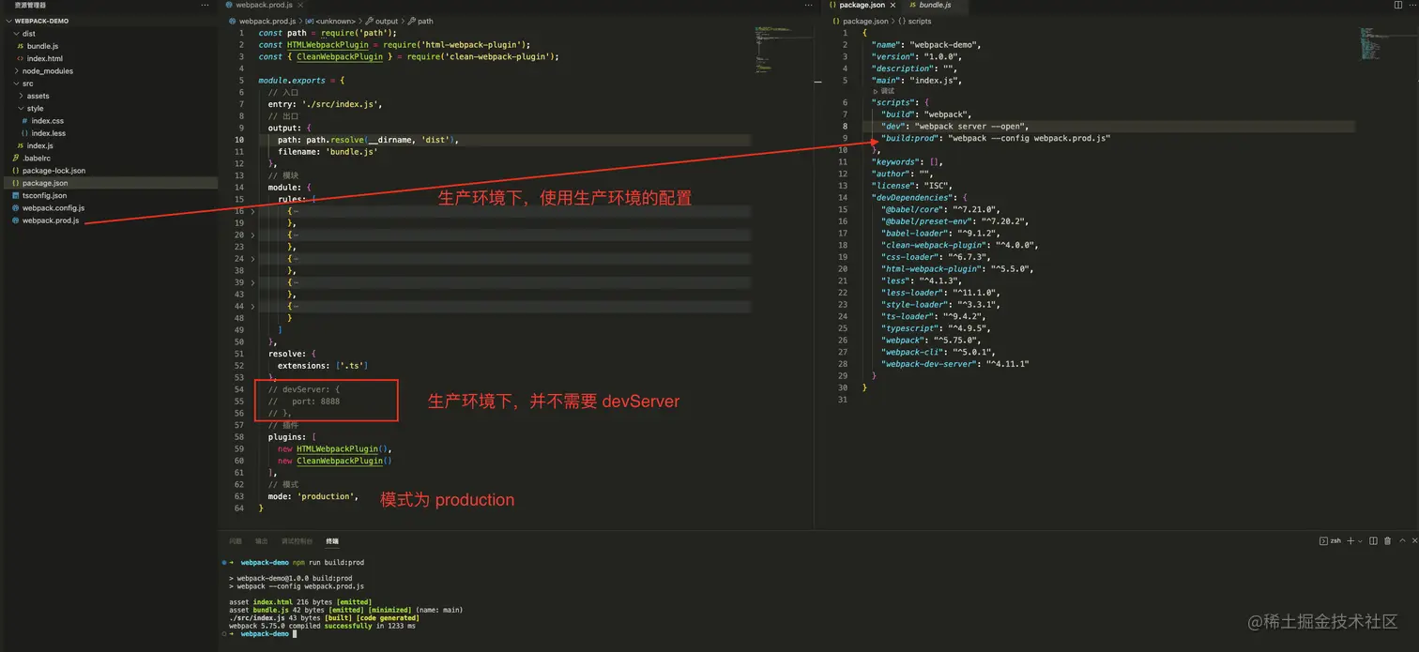Create a new terminal with plus icon
This screenshot has width=1419, height=652.
[1350, 541]
